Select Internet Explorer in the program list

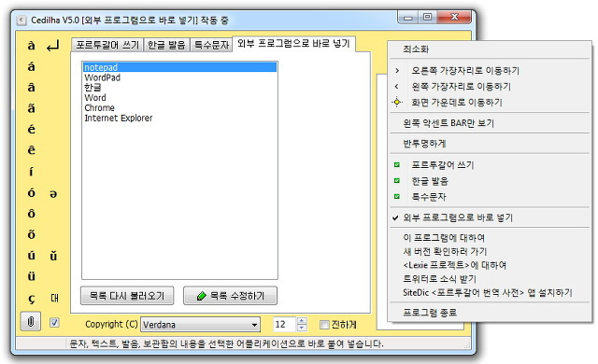(179, 118)
